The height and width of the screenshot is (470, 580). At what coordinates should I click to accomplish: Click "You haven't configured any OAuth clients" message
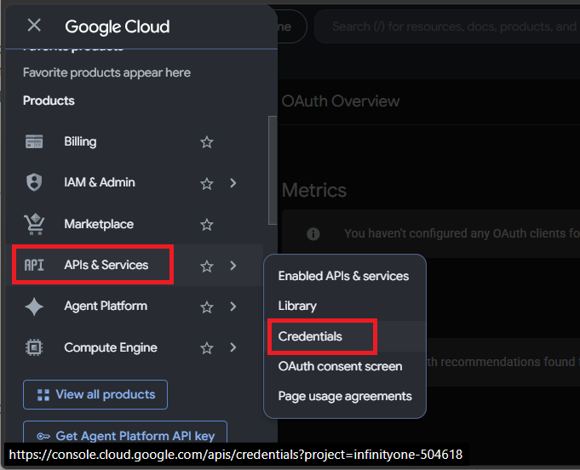click(x=462, y=233)
